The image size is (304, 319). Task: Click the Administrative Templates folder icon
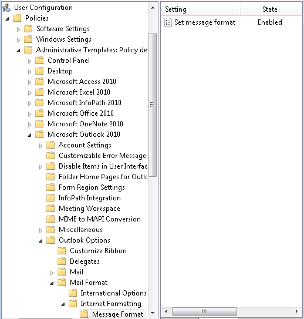point(28,50)
